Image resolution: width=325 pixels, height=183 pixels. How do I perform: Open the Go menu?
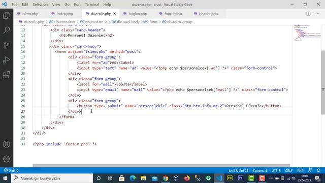click(67, 5)
